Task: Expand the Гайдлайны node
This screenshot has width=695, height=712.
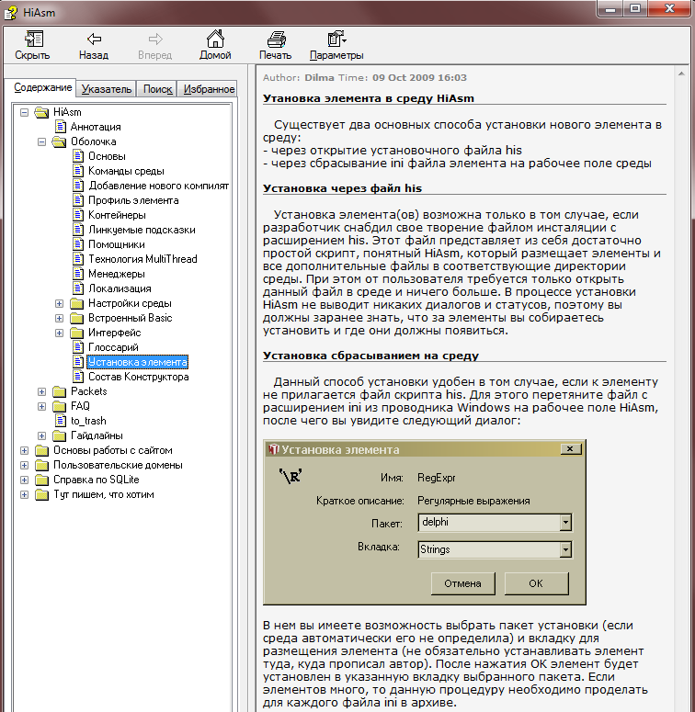Action: click(x=41, y=435)
